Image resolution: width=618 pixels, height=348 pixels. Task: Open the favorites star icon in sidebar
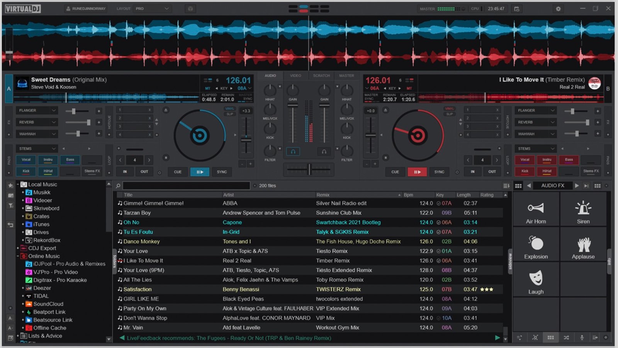click(10, 186)
